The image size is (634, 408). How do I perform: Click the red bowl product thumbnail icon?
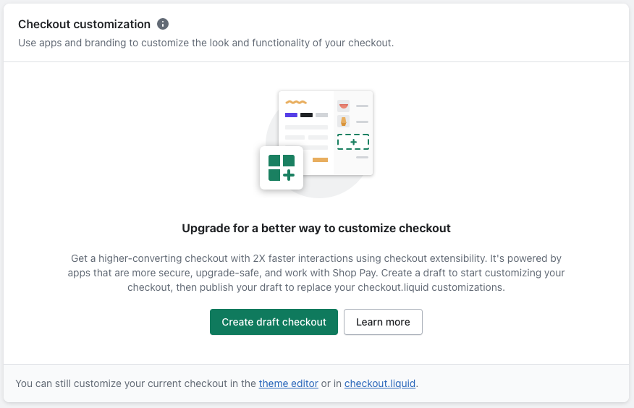tap(343, 106)
